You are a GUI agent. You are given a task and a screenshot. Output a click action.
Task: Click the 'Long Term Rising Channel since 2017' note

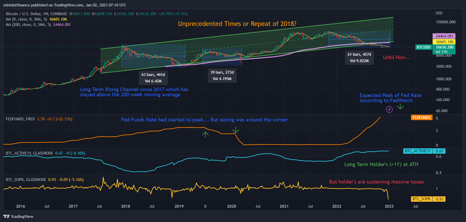[134, 92]
